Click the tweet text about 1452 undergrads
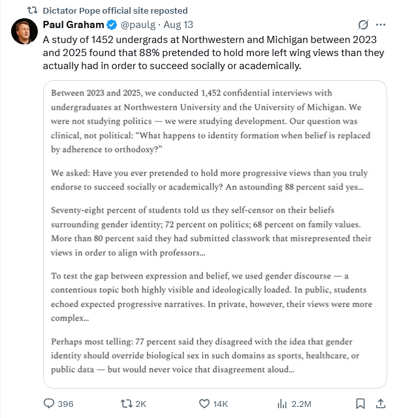 (209, 52)
